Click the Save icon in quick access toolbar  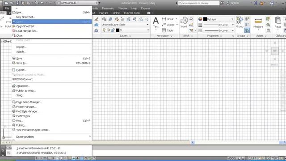click(17, 3)
